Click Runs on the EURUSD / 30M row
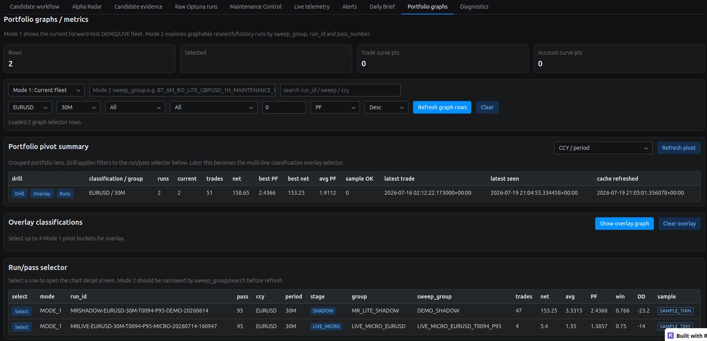Viewport: 707px width, 341px height. point(65,194)
